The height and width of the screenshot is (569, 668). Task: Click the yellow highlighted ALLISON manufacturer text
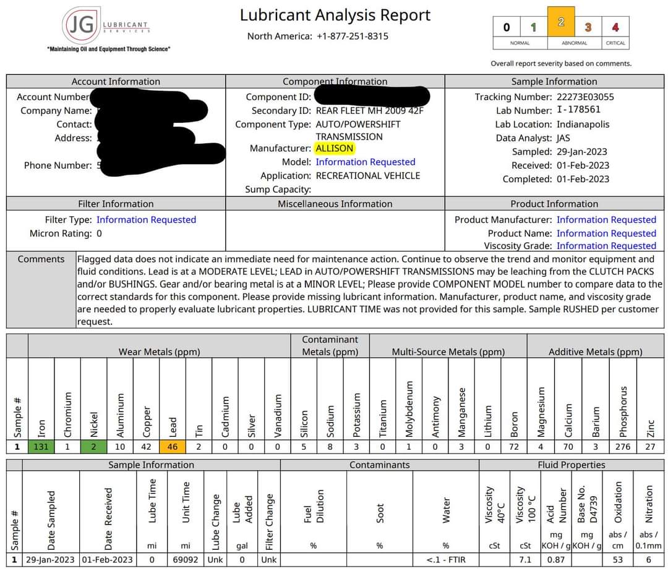point(334,148)
